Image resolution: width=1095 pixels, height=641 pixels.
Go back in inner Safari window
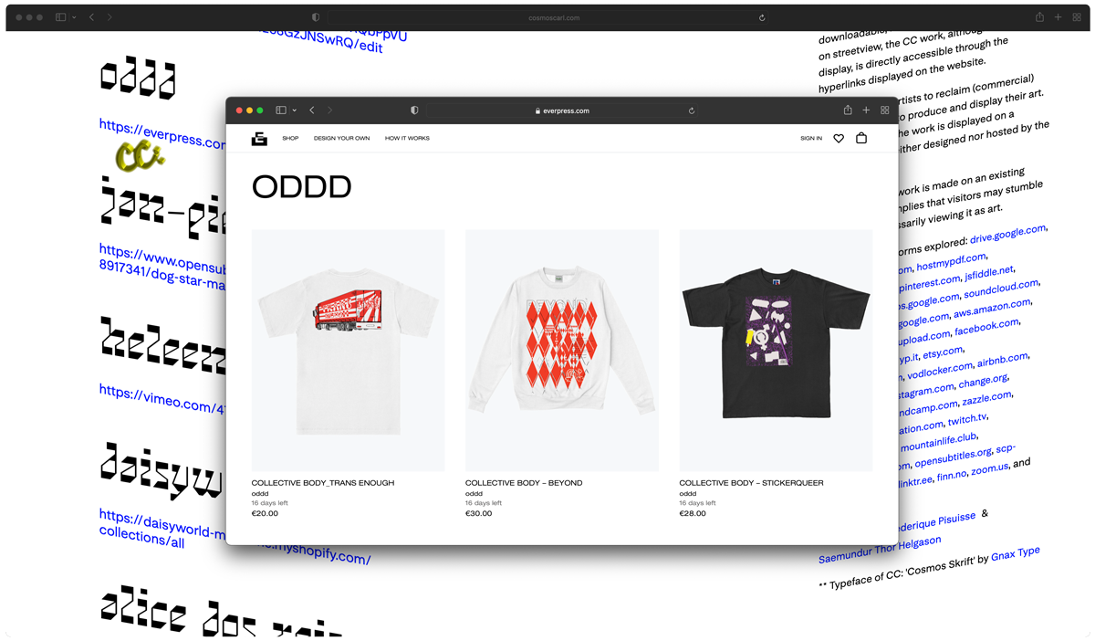[312, 110]
